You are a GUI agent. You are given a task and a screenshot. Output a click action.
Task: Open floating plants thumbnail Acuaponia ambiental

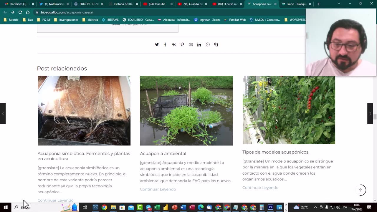[x=186, y=111]
